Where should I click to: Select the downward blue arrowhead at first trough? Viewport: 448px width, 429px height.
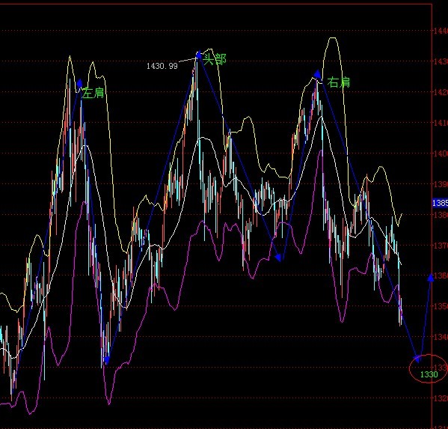[106, 360]
